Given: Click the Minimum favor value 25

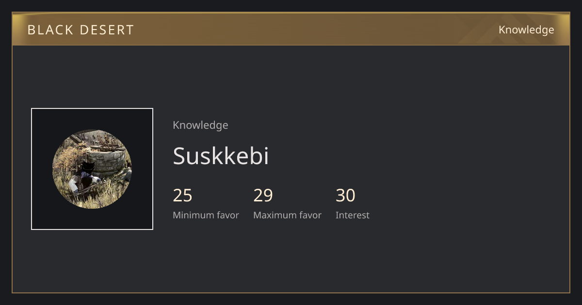Looking at the screenshot, I should click(x=182, y=196).
